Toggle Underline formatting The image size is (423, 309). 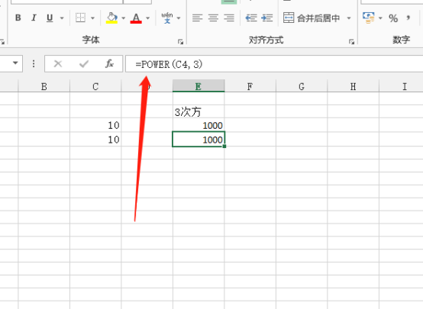(50, 18)
